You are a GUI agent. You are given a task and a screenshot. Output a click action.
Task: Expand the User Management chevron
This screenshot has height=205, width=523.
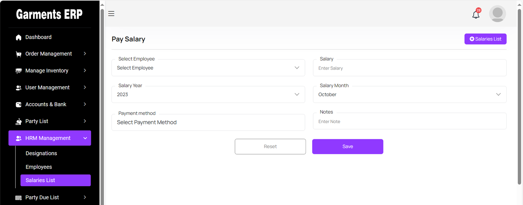point(85,88)
